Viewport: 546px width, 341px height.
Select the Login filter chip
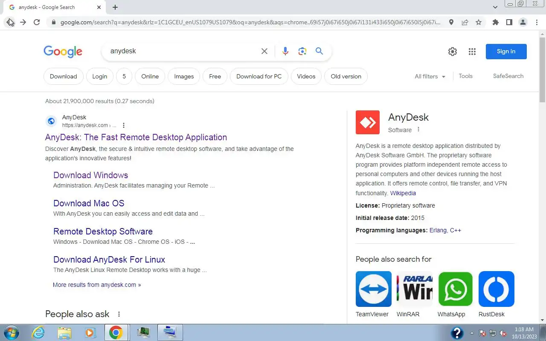pyautogui.click(x=99, y=76)
